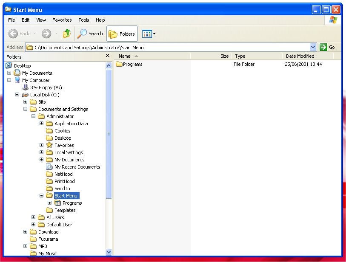Open the Views icon menu

(x=149, y=34)
